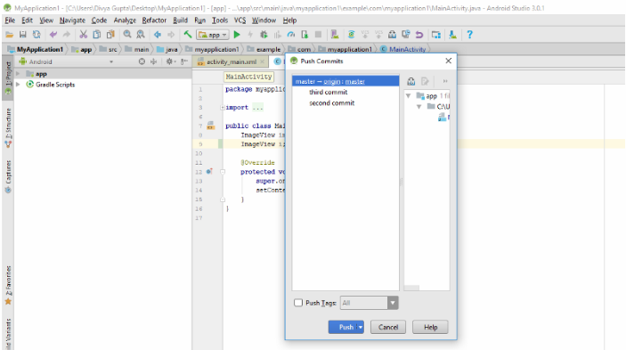This screenshot has width=626, height=350.
Task: Click the origin remote link
Action: pos(331,81)
